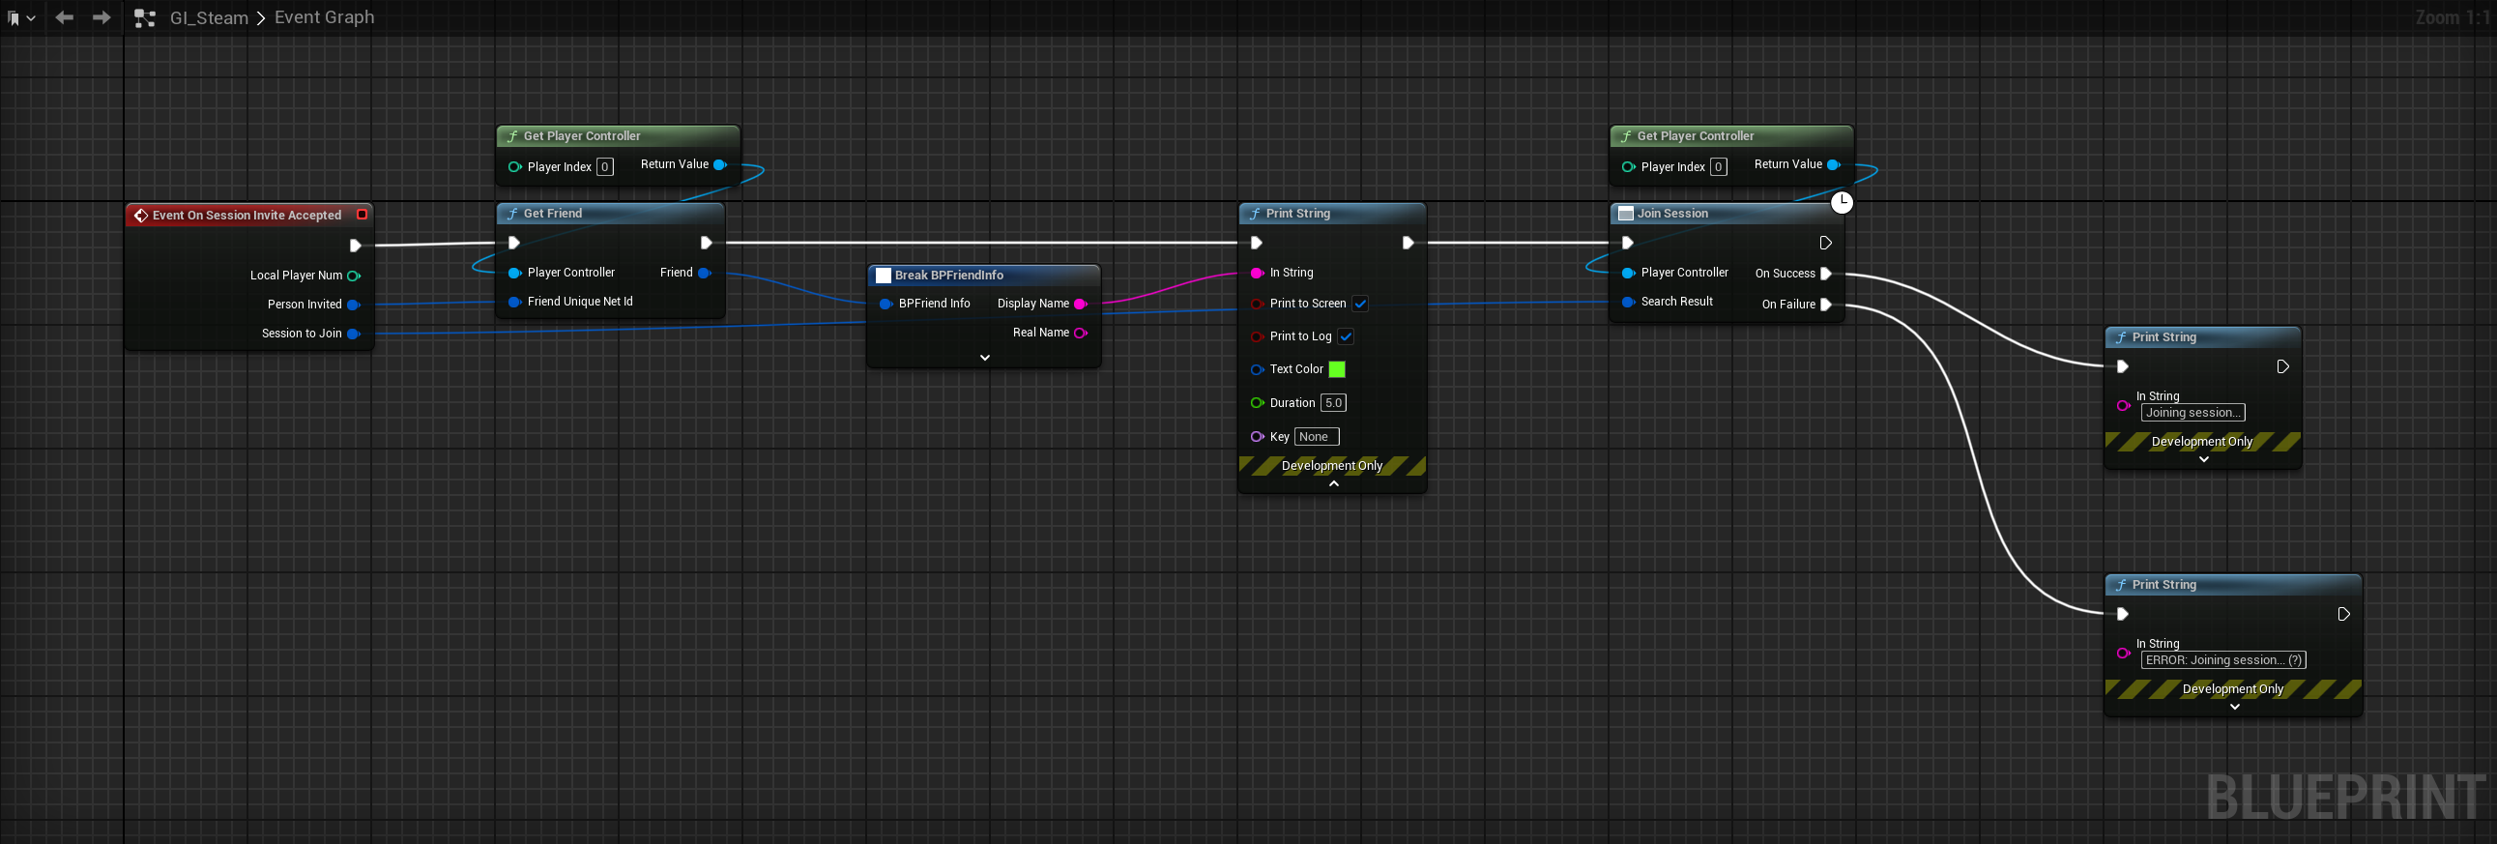Screen dimensions: 2497x844
Task: Click the Display Name output pin
Action: [1080, 304]
